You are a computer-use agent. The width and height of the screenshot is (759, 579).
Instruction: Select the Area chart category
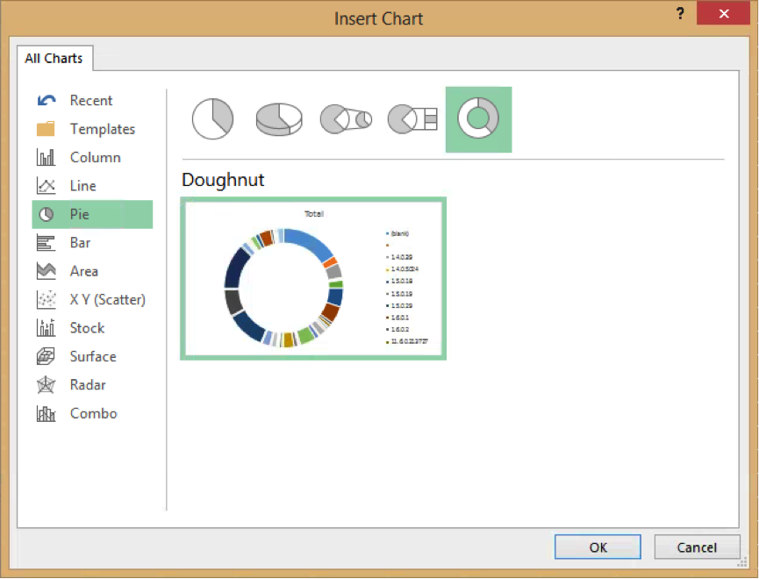point(83,271)
